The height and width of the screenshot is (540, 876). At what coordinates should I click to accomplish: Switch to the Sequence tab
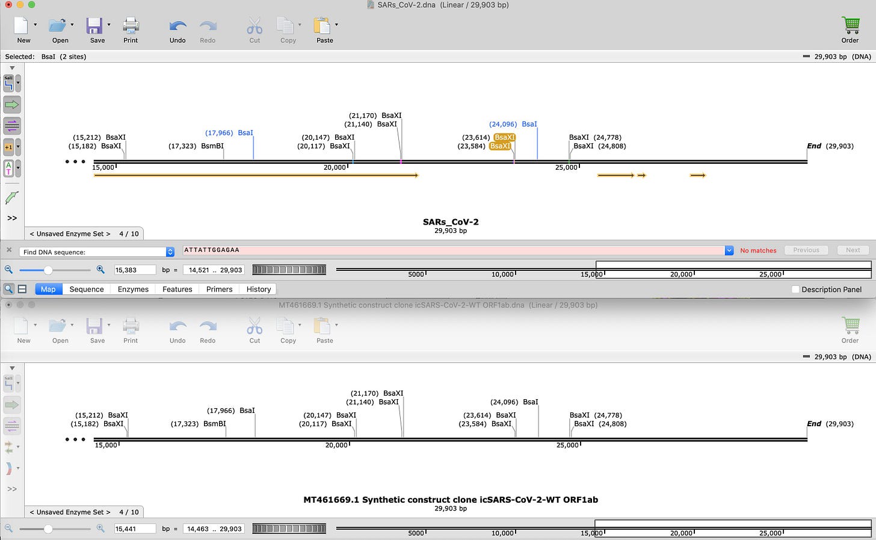click(x=87, y=289)
